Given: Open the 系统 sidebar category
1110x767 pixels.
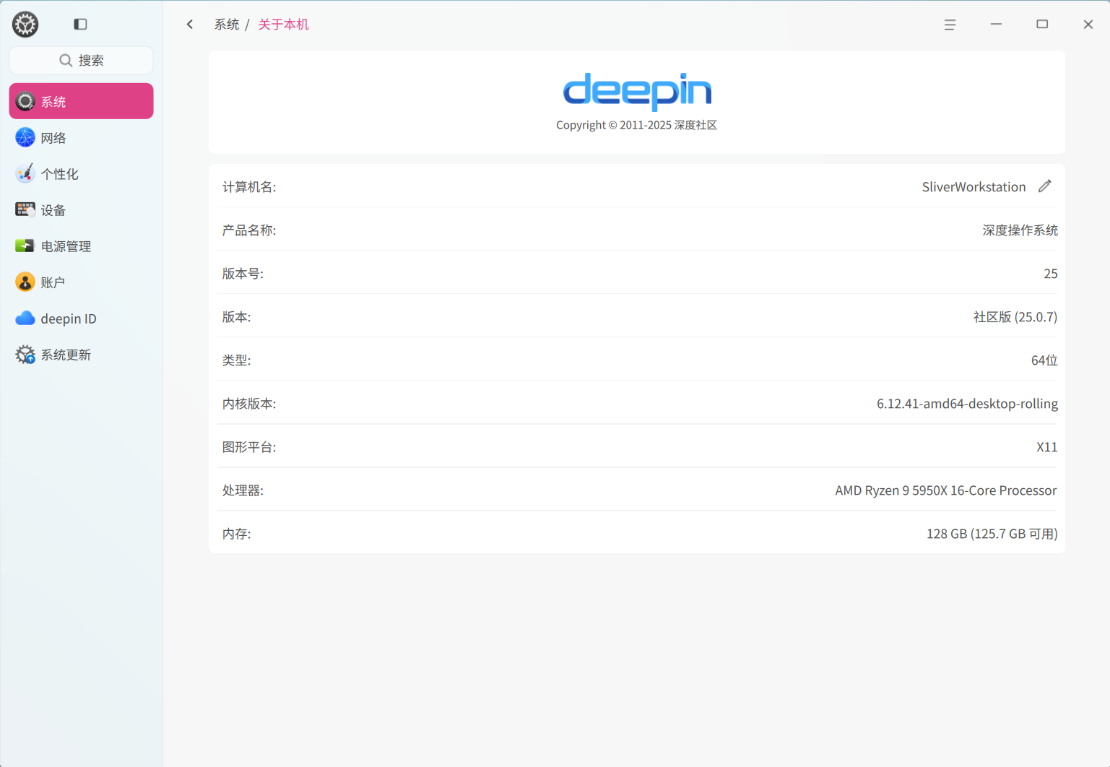Looking at the screenshot, I should pyautogui.click(x=81, y=101).
